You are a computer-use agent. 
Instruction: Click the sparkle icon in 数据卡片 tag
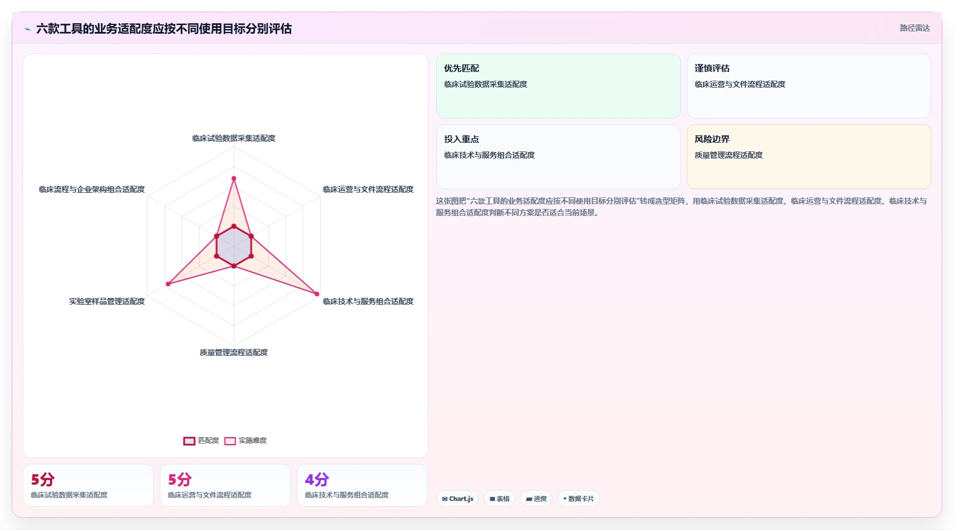(x=565, y=499)
